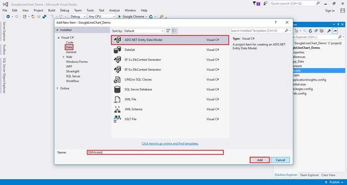
Task: Click Open File folder toolbar icon
Action: (33, 16)
